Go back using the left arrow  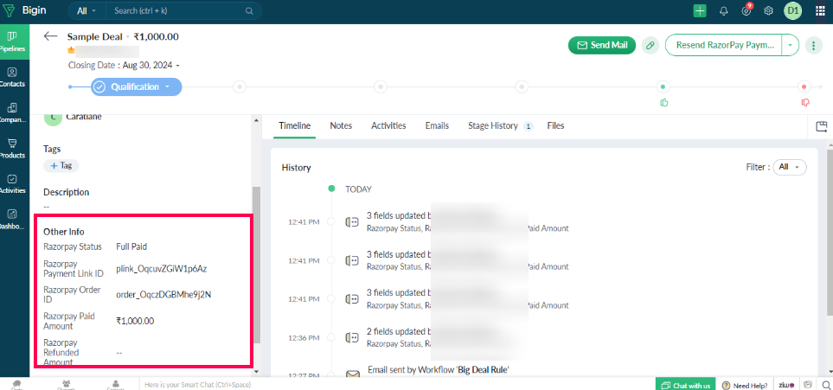point(50,36)
